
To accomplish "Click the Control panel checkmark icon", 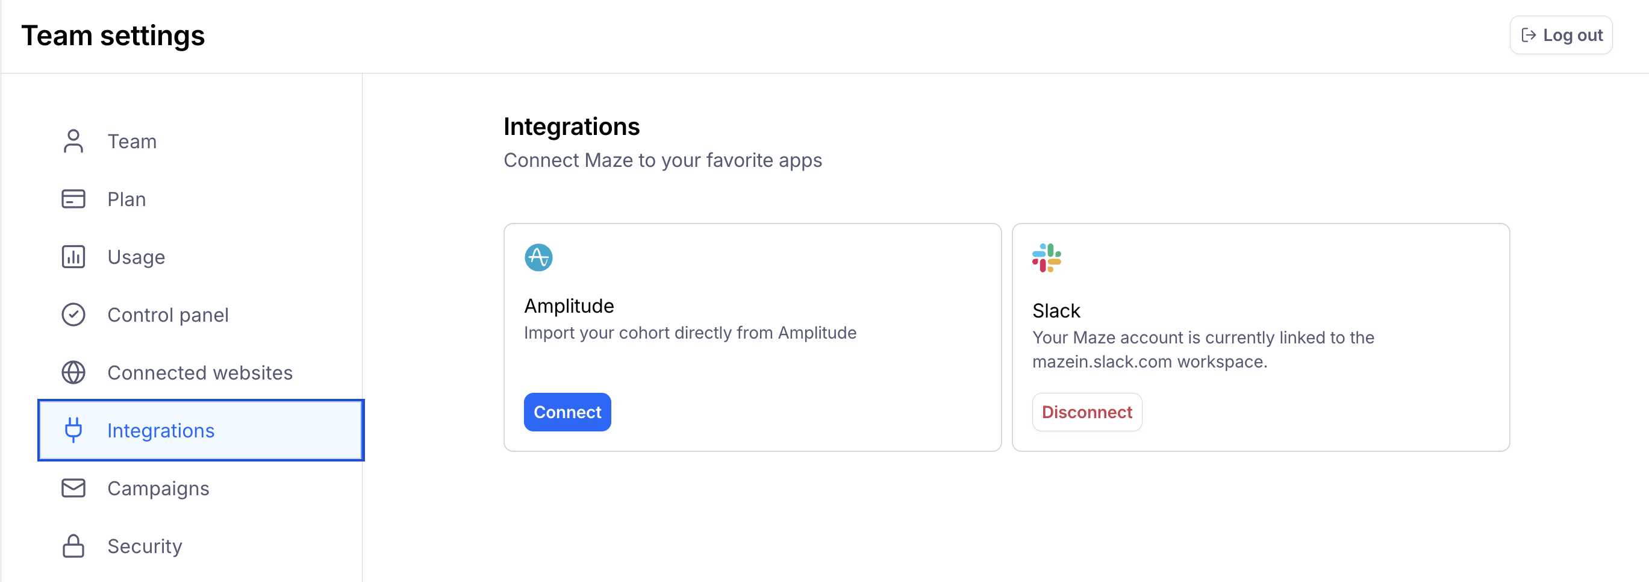I will (x=73, y=315).
